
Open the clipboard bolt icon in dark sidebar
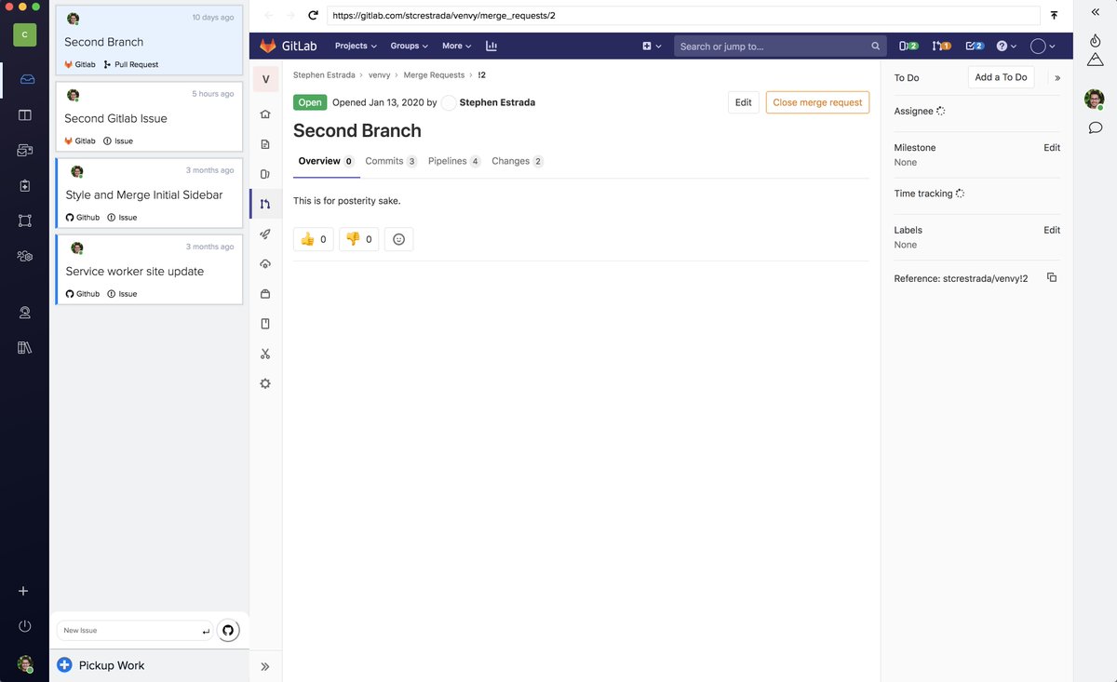tap(25, 185)
